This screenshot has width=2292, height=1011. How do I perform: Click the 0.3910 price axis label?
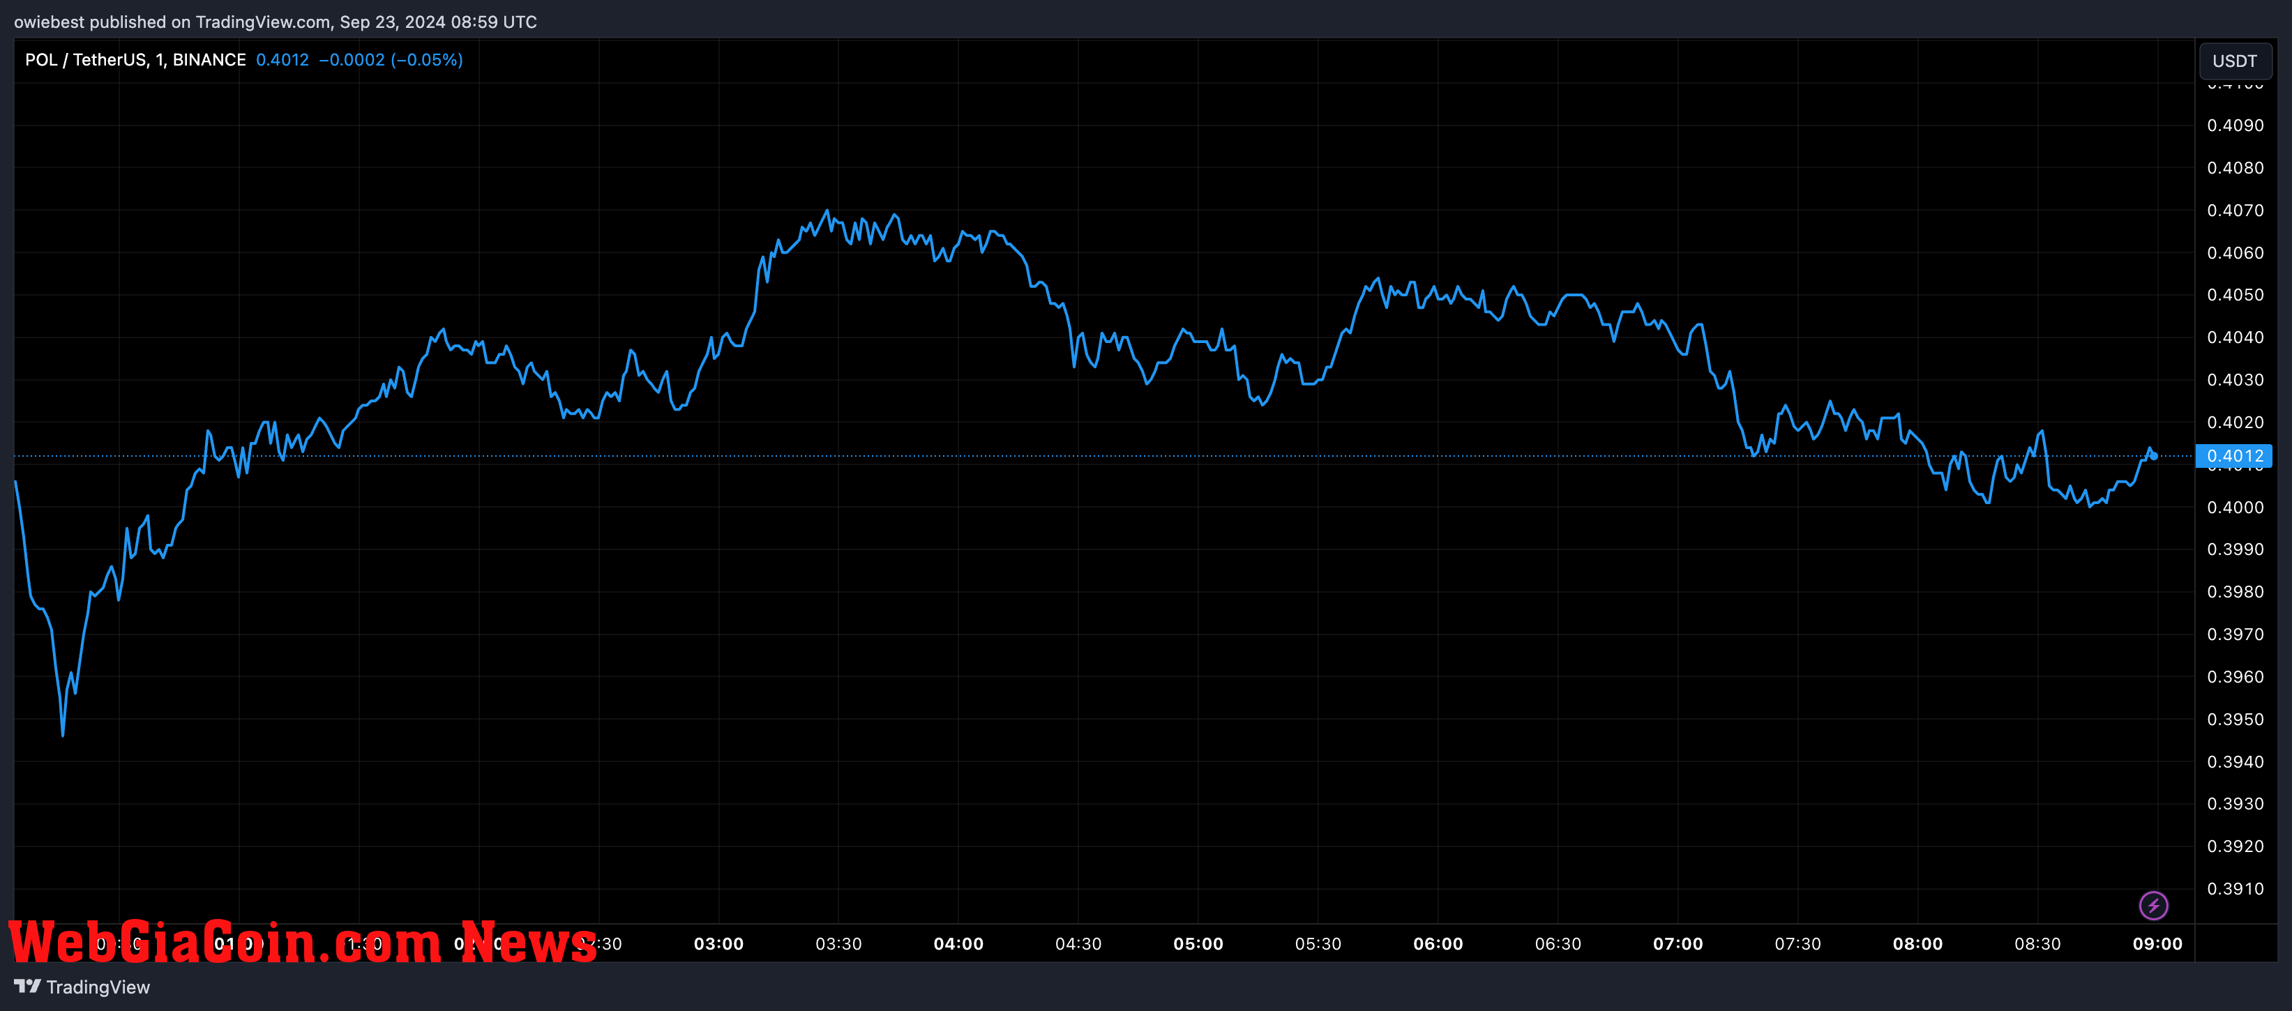[x=2235, y=889]
